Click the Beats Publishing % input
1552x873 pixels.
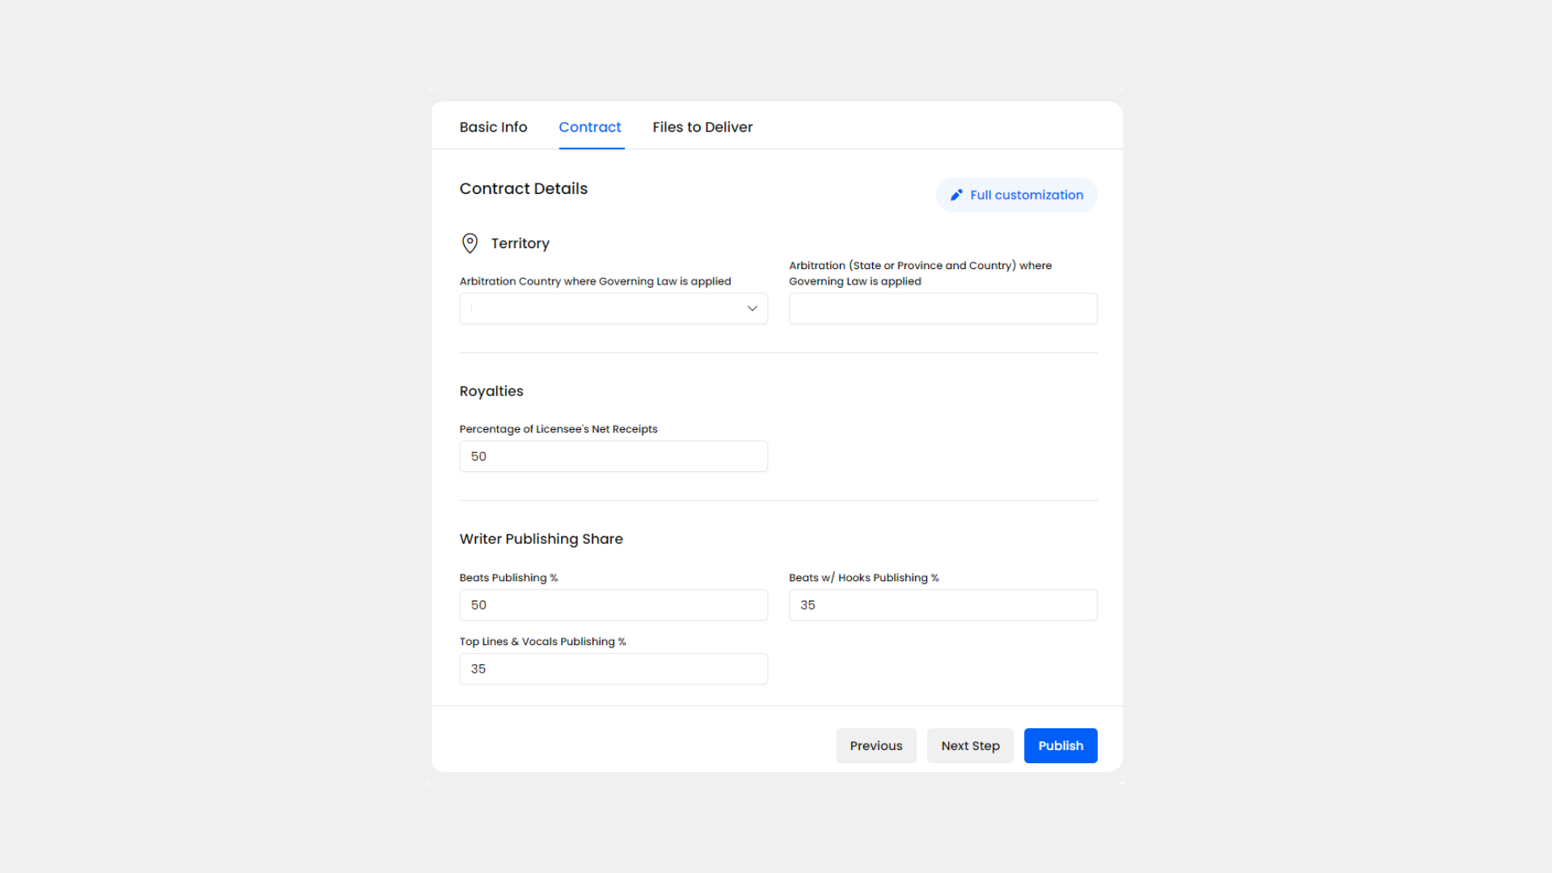point(613,605)
